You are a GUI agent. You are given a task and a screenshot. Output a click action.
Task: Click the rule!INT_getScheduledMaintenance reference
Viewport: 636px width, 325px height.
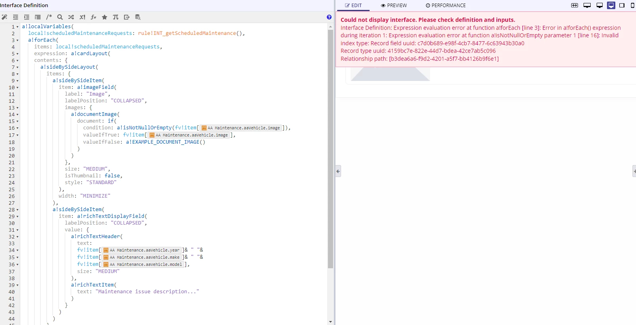pyautogui.click(x=187, y=33)
